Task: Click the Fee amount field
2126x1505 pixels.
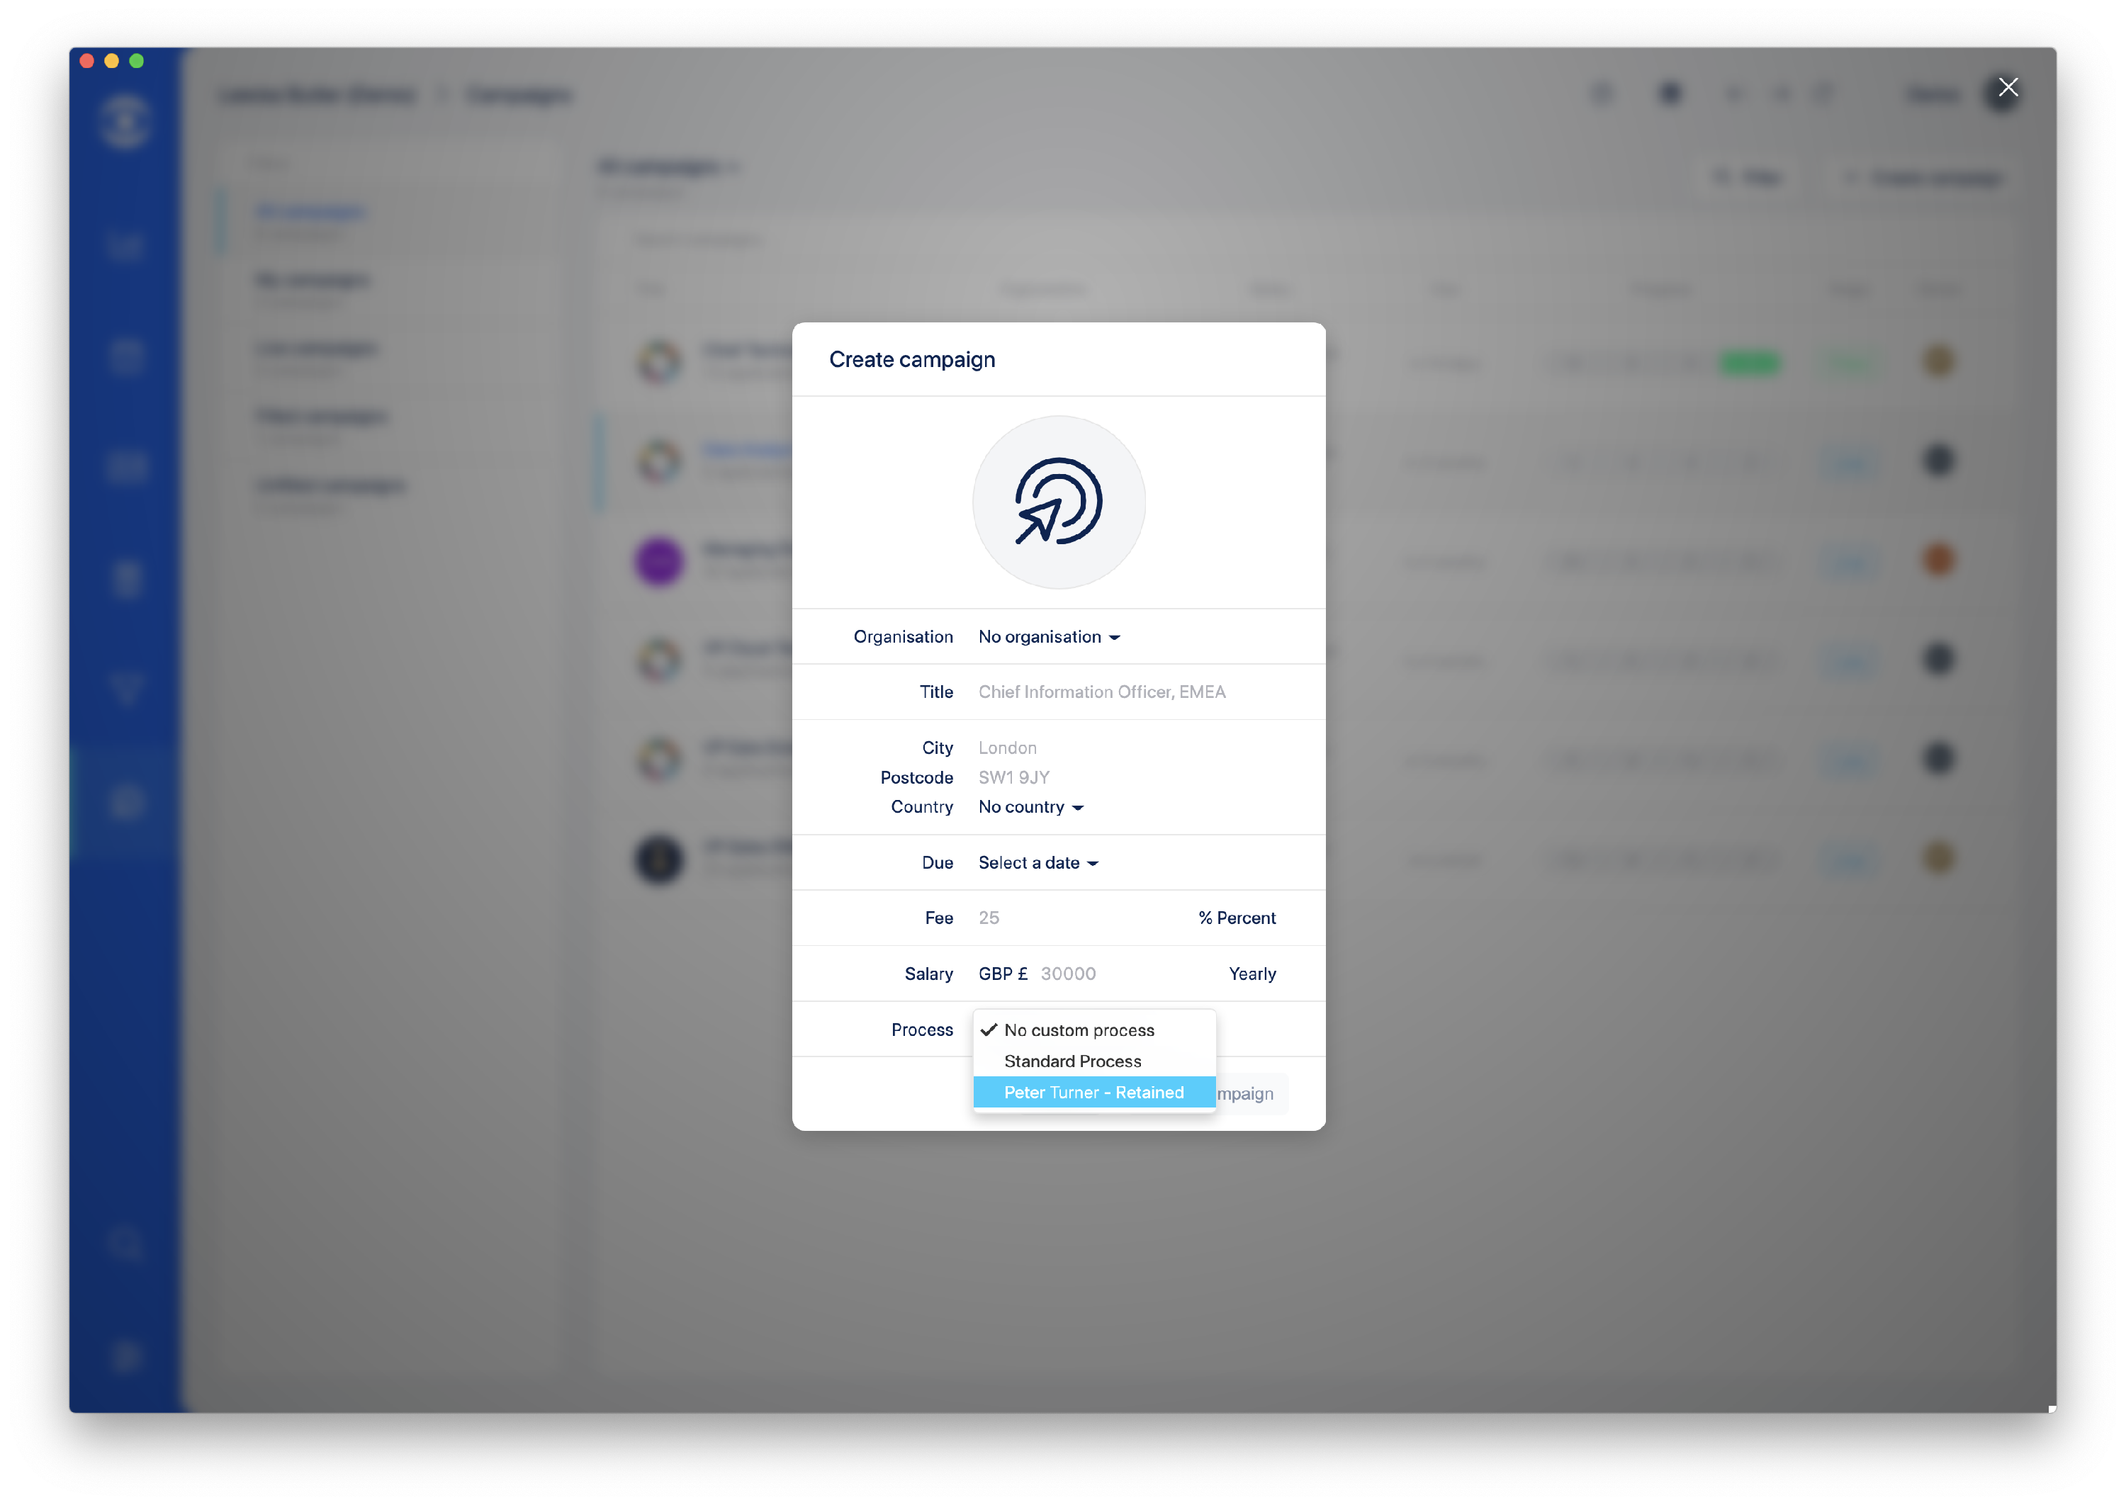Action: coord(1075,918)
